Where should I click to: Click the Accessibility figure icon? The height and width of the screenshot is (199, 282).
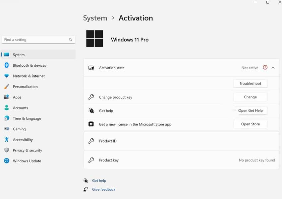pyautogui.click(x=7, y=139)
